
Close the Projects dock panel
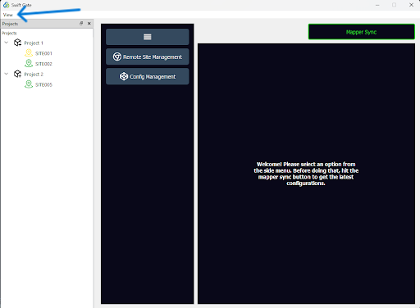(89, 24)
